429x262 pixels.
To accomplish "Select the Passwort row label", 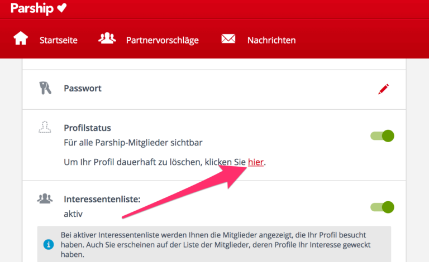I will 83,88.
